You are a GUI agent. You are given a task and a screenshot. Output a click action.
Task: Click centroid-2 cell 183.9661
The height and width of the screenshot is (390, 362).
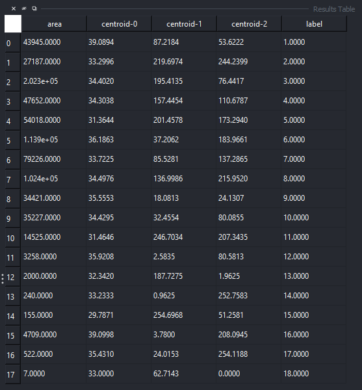click(249, 140)
